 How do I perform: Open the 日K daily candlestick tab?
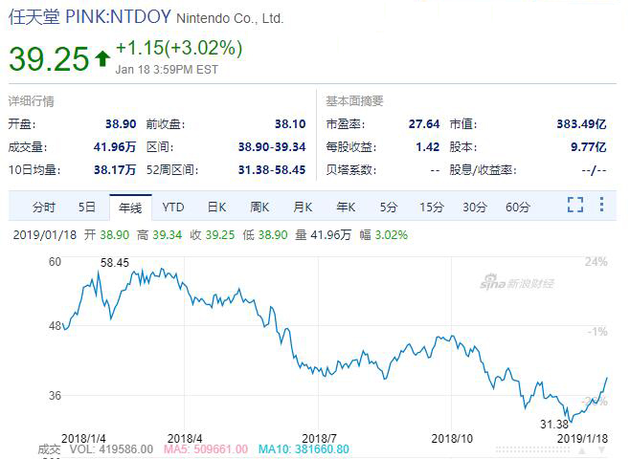pyautogui.click(x=216, y=207)
